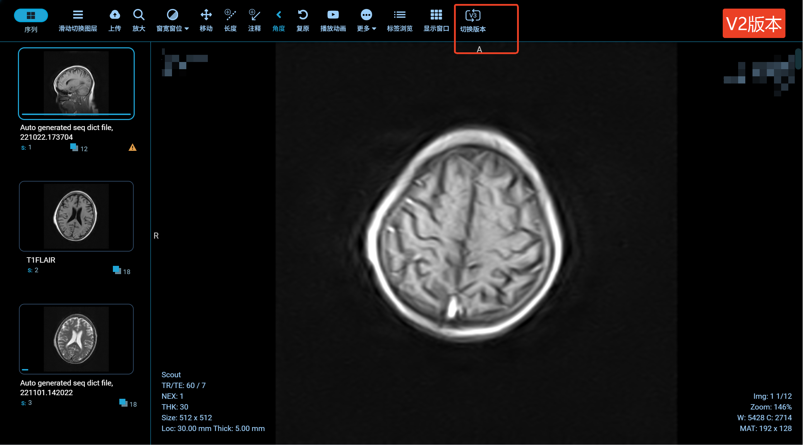Image resolution: width=803 pixels, height=445 pixels.
Task: Click the vertical scrollbar at viewer right edge
Action: coord(798,59)
